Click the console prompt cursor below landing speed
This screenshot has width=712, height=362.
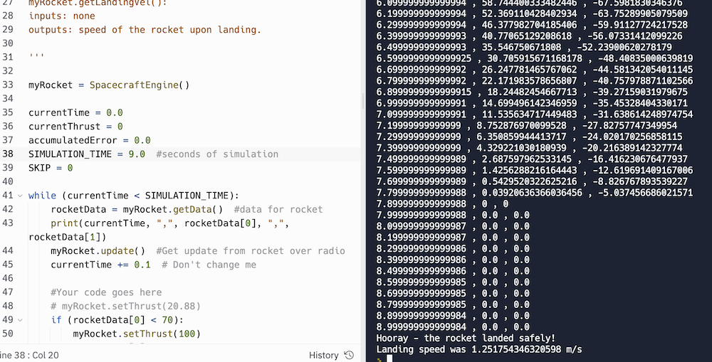(389, 358)
